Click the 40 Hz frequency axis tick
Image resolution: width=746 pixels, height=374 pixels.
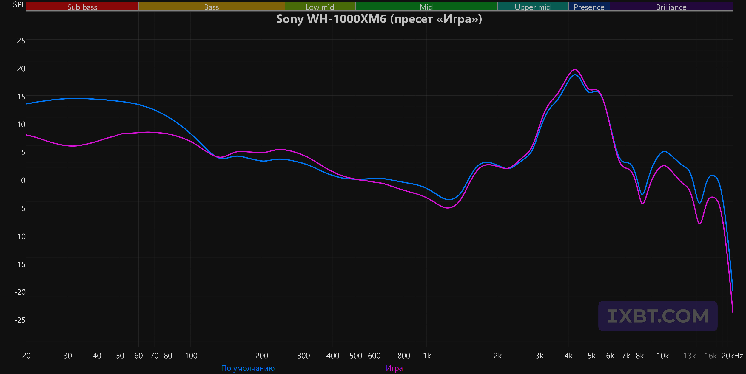[x=97, y=356]
